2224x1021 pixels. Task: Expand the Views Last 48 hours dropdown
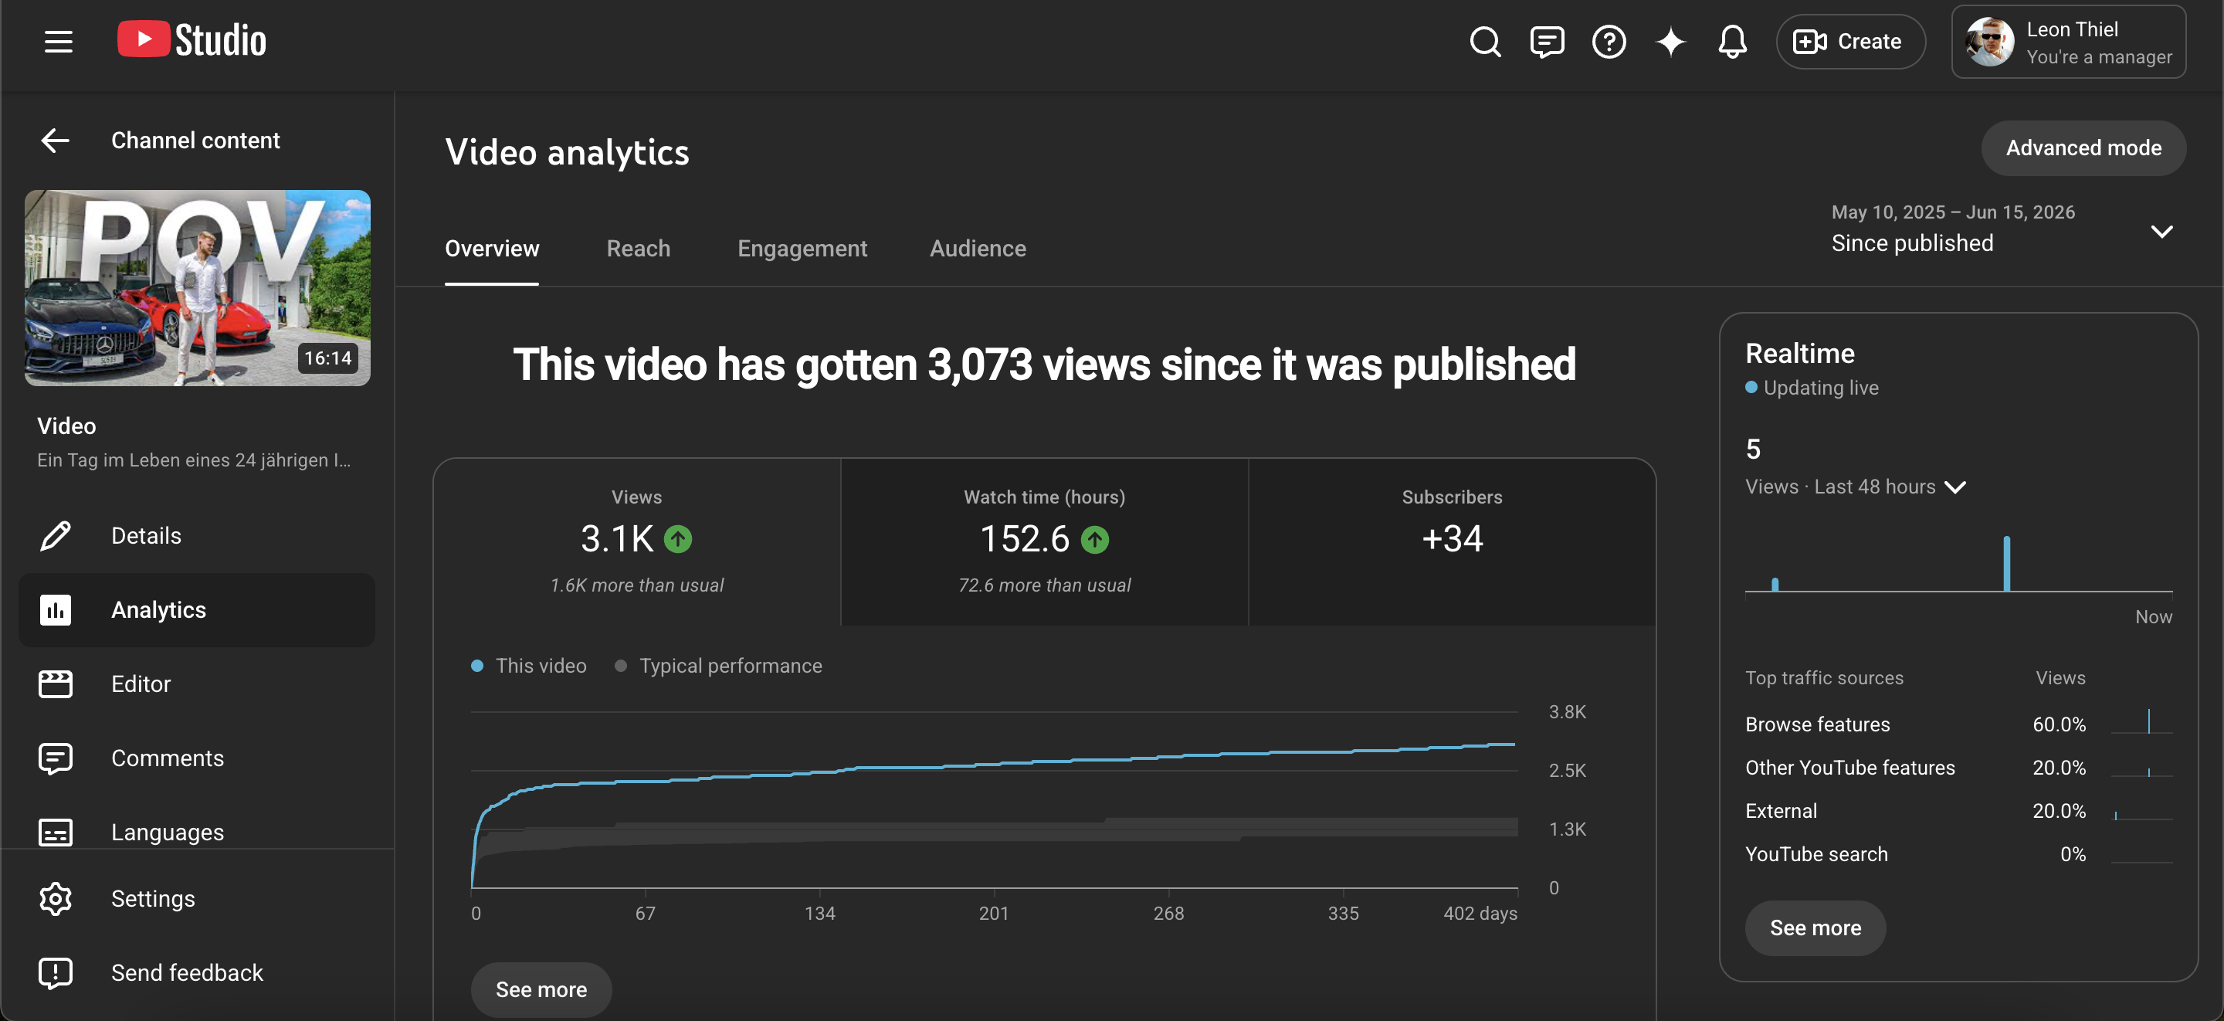(1856, 487)
